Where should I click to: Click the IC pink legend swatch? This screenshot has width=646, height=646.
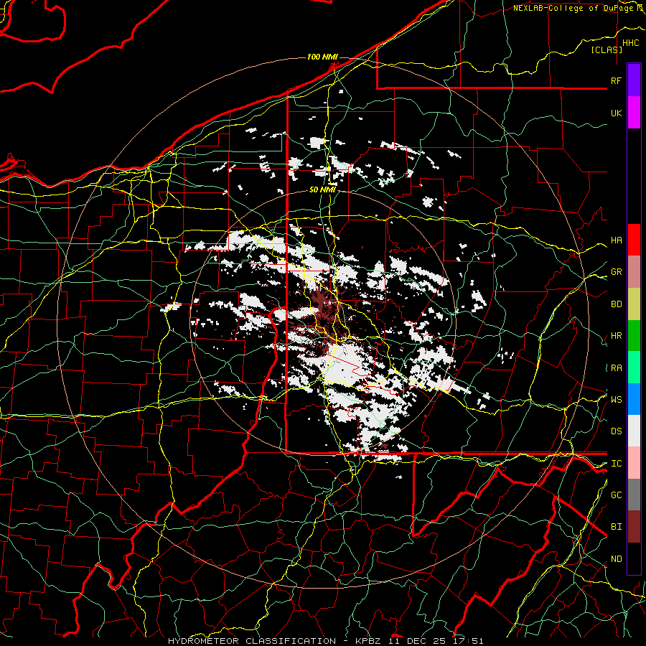point(634,463)
